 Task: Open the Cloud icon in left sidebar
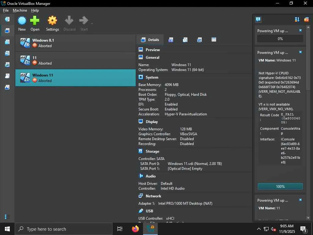[7, 76]
